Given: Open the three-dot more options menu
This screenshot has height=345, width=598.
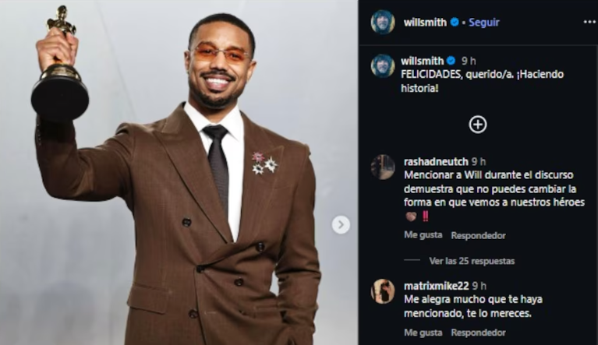Looking at the screenshot, I should point(589,22).
